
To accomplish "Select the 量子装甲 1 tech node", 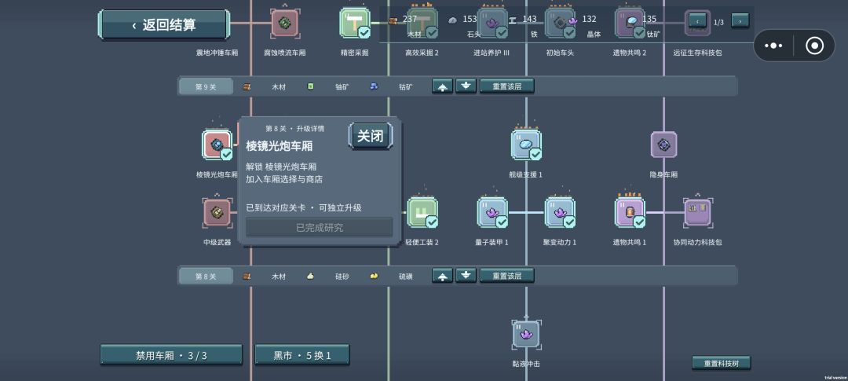I will point(492,212).
